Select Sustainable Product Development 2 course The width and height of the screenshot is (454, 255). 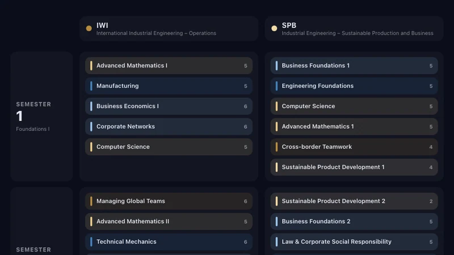click(x=354, y=201)
